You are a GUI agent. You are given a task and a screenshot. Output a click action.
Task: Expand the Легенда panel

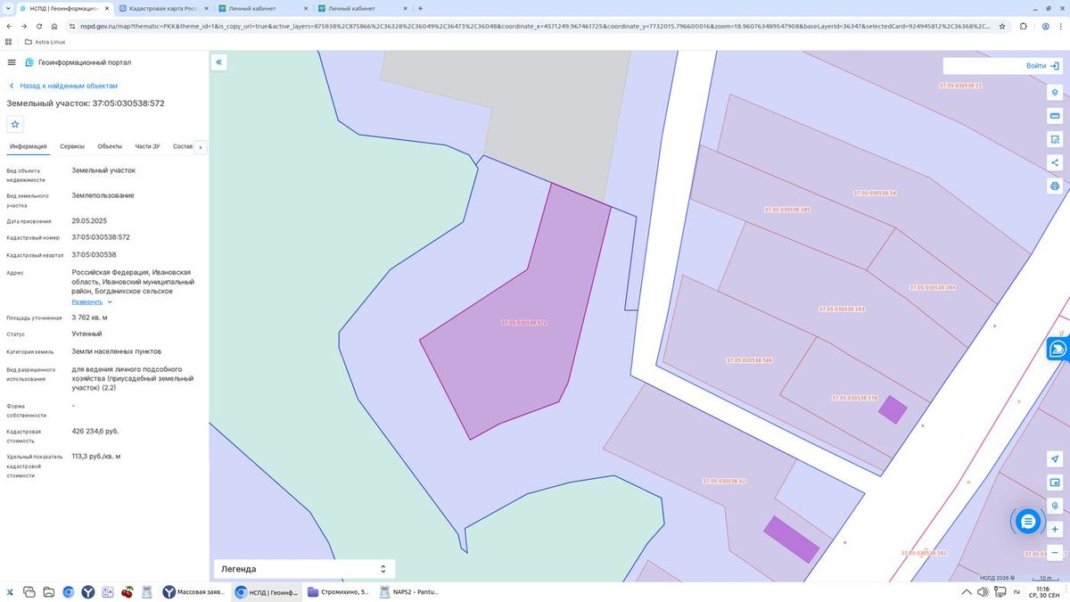[x=304, y=569]
